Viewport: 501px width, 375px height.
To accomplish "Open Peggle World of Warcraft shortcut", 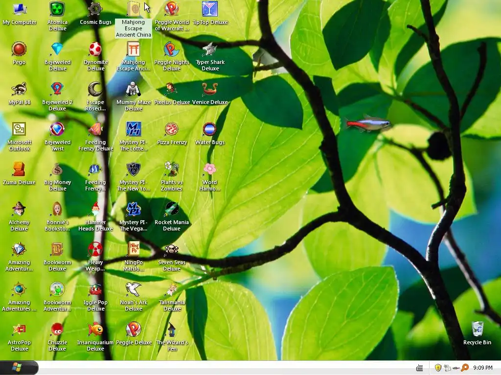I will pyautogui.click(x=172, y=9).
